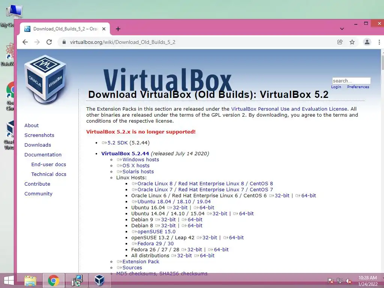Download All distributions 64-bit package
This screenshot has height=288, width=384.
pos(204,256)
